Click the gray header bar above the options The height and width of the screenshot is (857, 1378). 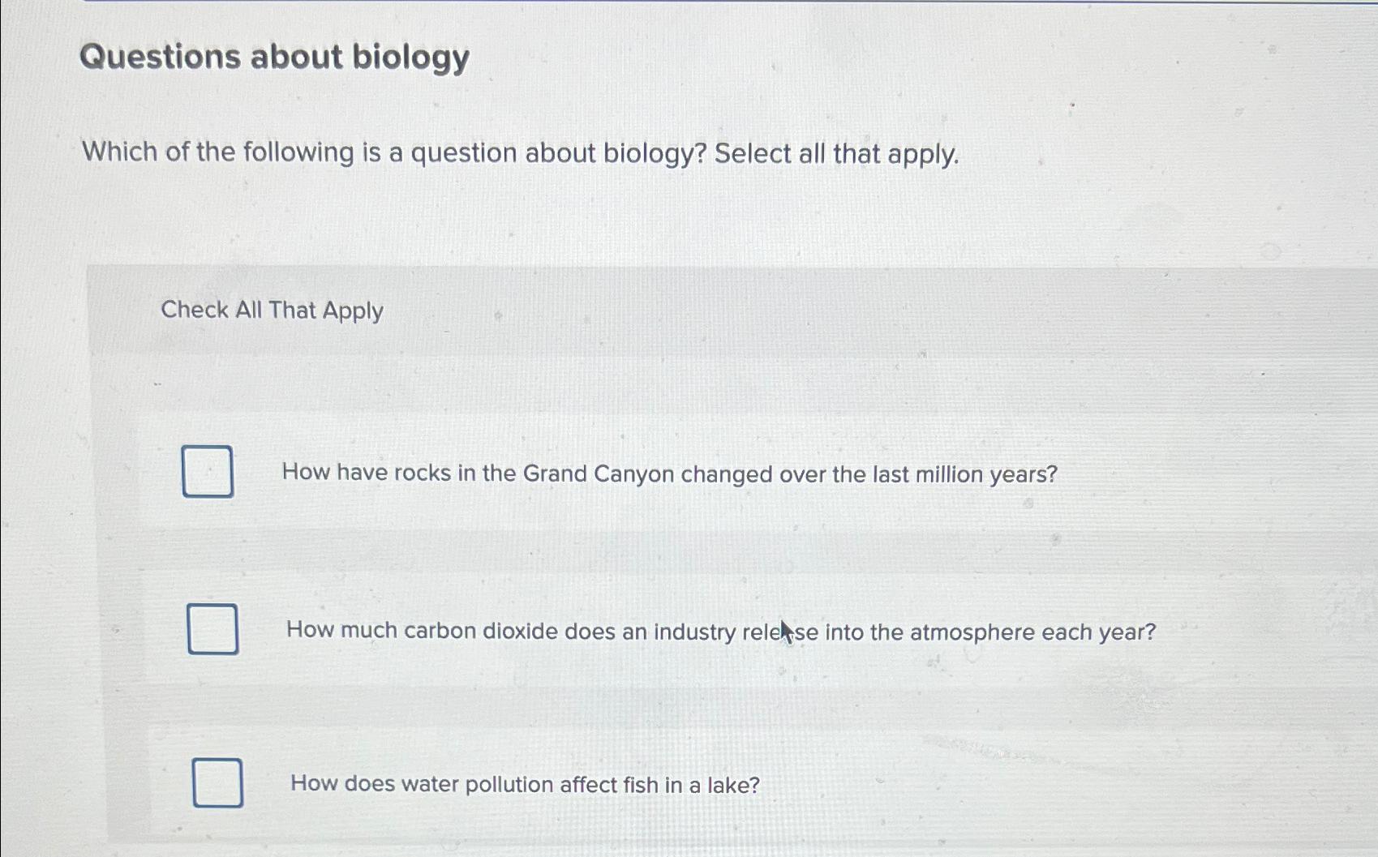coord(730,311)
